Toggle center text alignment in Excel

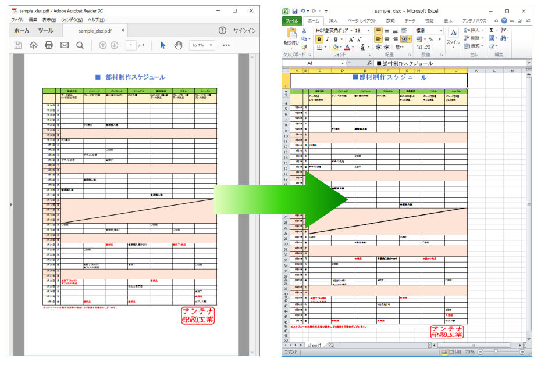tap(387, 39)
